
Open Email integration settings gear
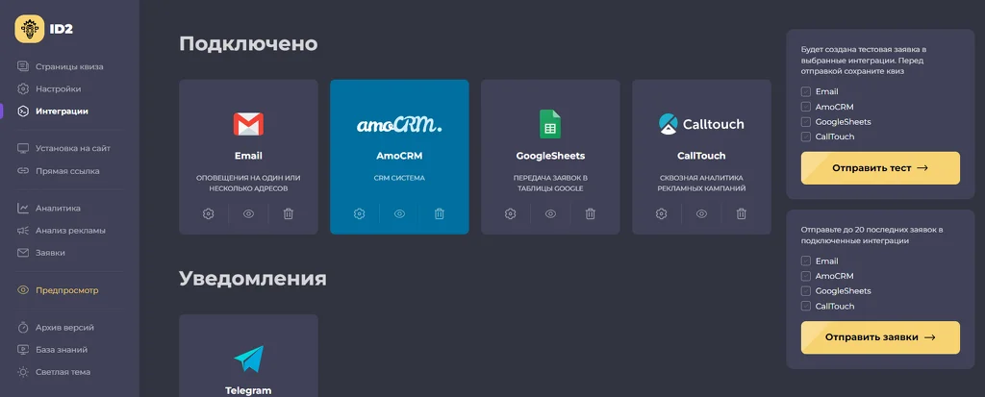pos(209,213)
